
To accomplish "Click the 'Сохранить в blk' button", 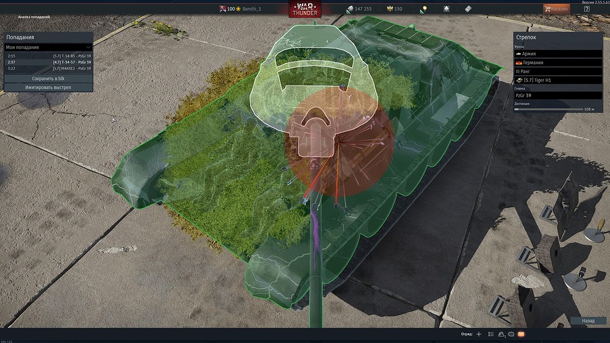I will point(49,79).
